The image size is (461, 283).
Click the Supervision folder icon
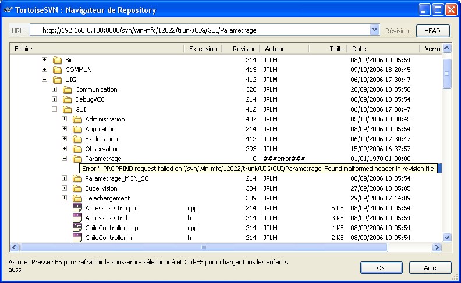(77, 189)
